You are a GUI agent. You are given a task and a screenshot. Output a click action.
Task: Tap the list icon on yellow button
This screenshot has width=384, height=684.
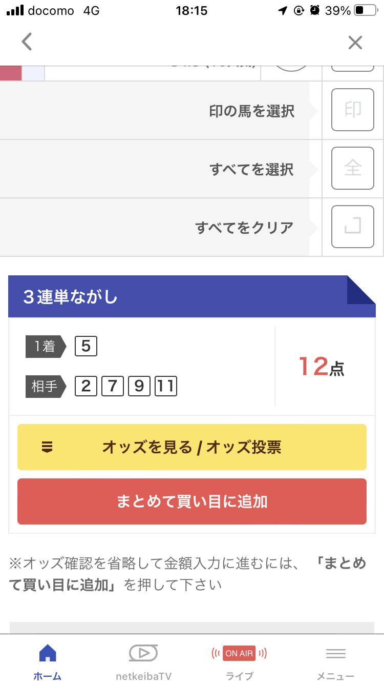click(47, 448)
